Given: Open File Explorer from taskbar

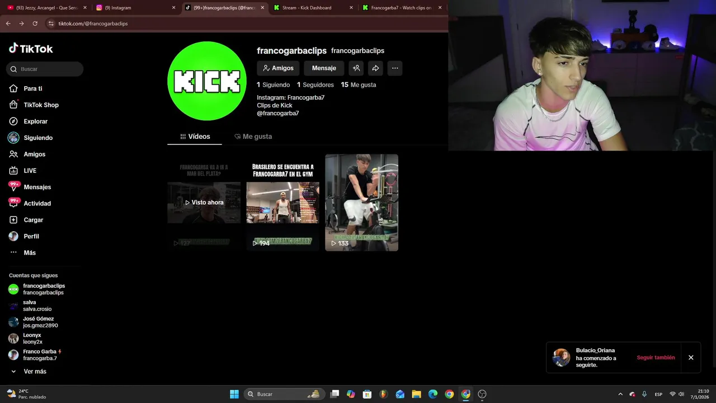Looking at the screenshot, I should [x=416, y=394].
